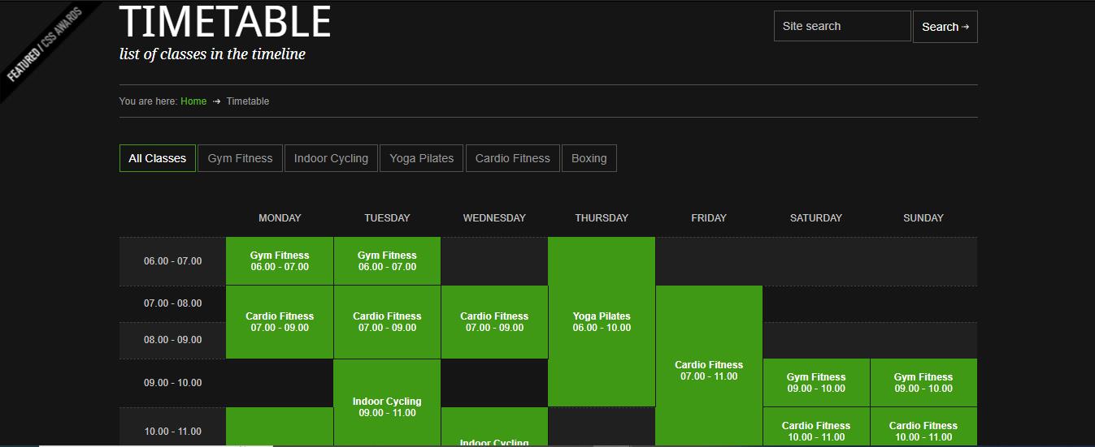Click Tuesday Indoor Cycling 09.00 - 11.00 block
1095x447 pixels.
pos(387,406)
